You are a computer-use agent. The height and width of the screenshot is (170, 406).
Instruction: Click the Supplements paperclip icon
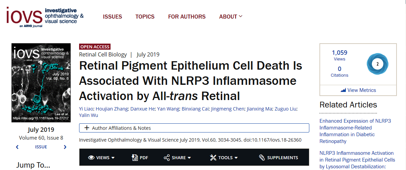(x=262, y=157)
